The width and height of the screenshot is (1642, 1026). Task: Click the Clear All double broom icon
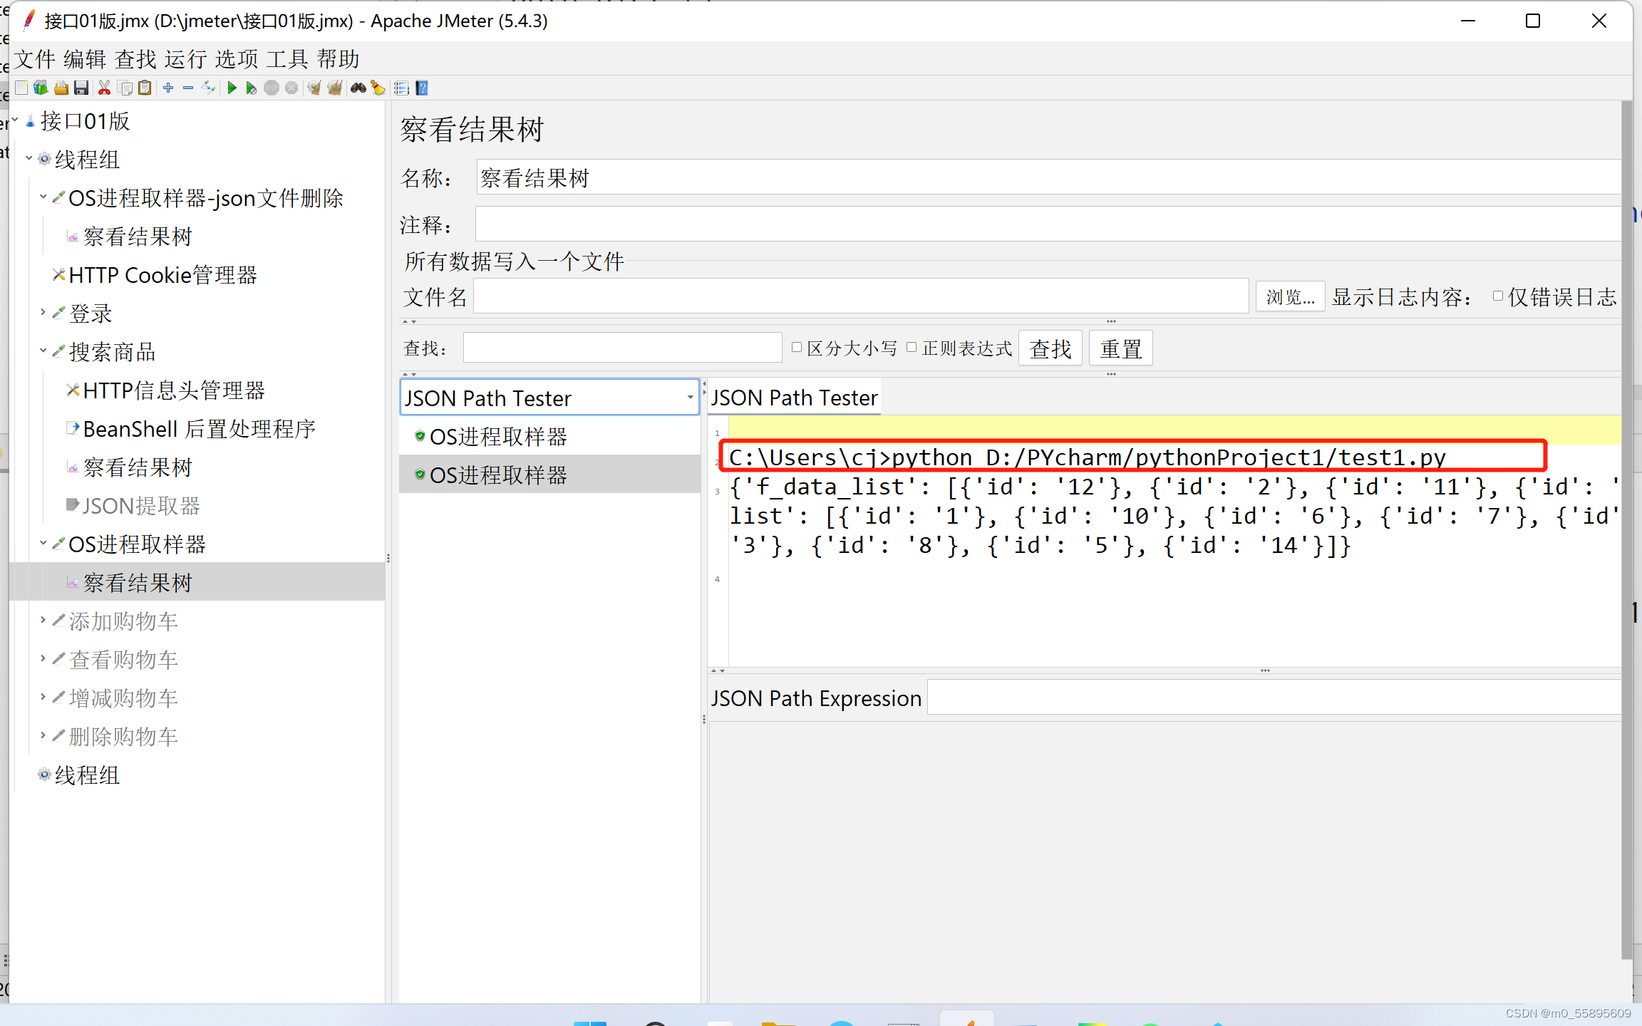pyautogui.click(x=334, y=88)
